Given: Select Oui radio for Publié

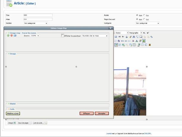Looking at the screenshot, I should 144,15.
